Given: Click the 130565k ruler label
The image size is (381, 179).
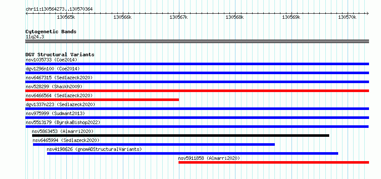Looking at the screenshot, I should [x=66, y=17].
